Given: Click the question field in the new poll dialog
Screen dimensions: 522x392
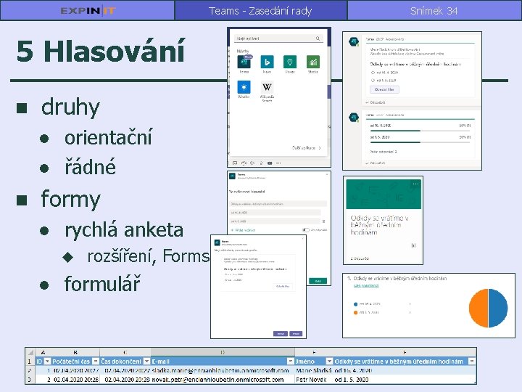Looking at the screenshot, I should tap(278, 204).
